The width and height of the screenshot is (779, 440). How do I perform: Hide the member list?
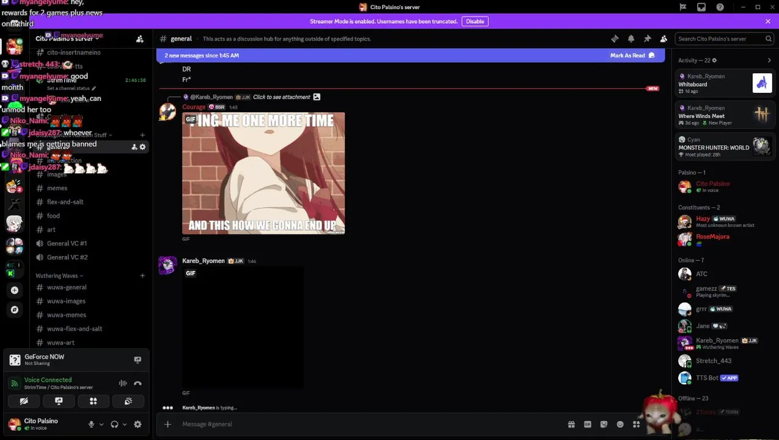(x=664, y=38)
